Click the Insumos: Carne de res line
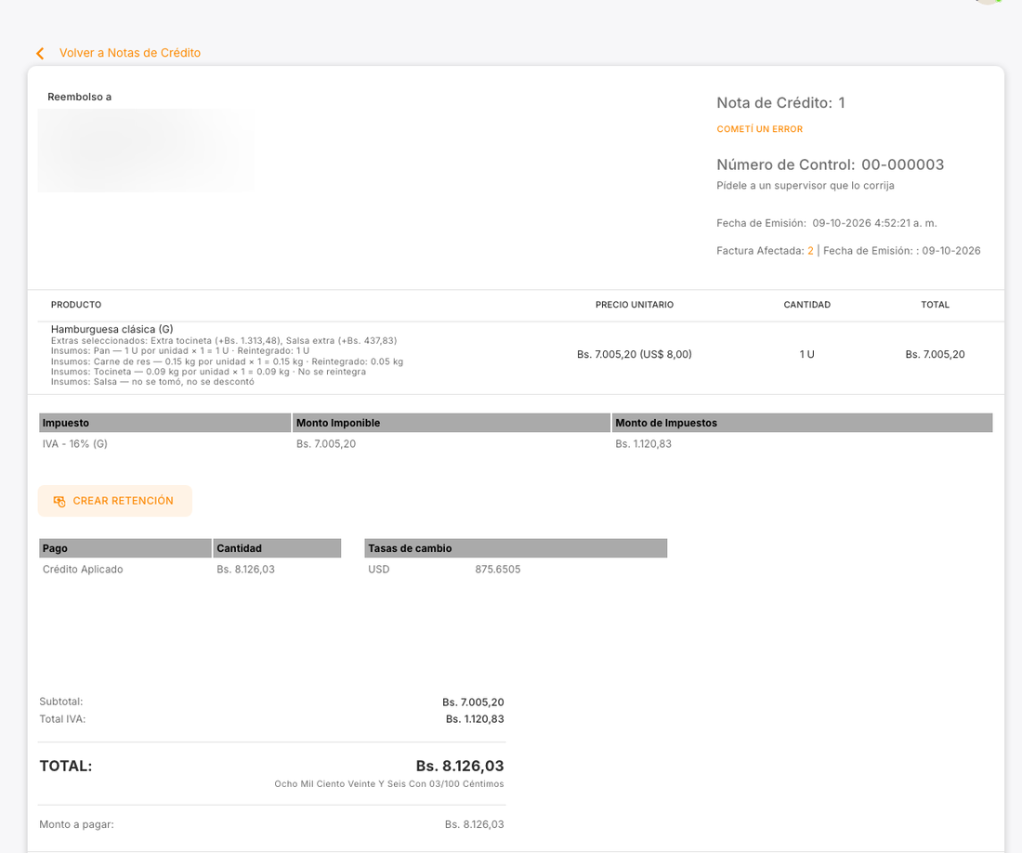This screenshot has height=853, width=1022. (x=227, y=361)
